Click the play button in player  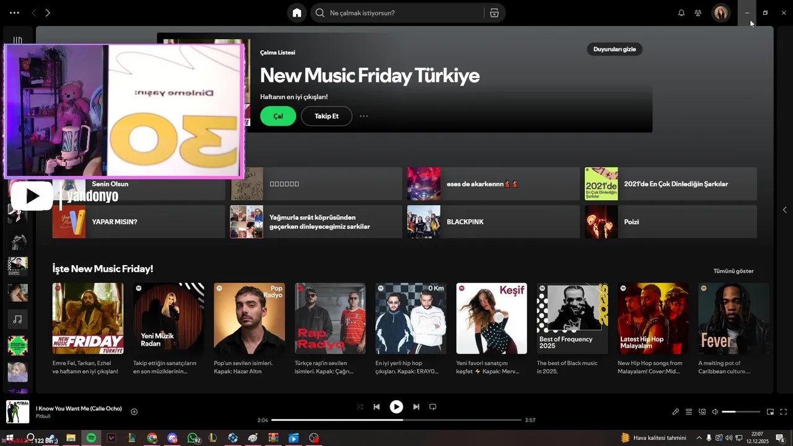[x=396, y=407]
